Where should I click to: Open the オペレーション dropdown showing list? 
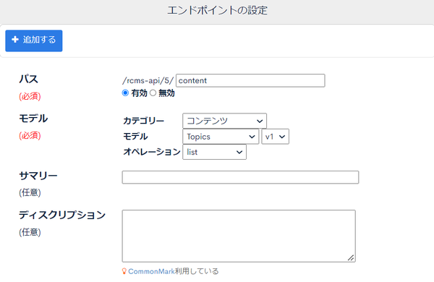click(x=214, y=152)
